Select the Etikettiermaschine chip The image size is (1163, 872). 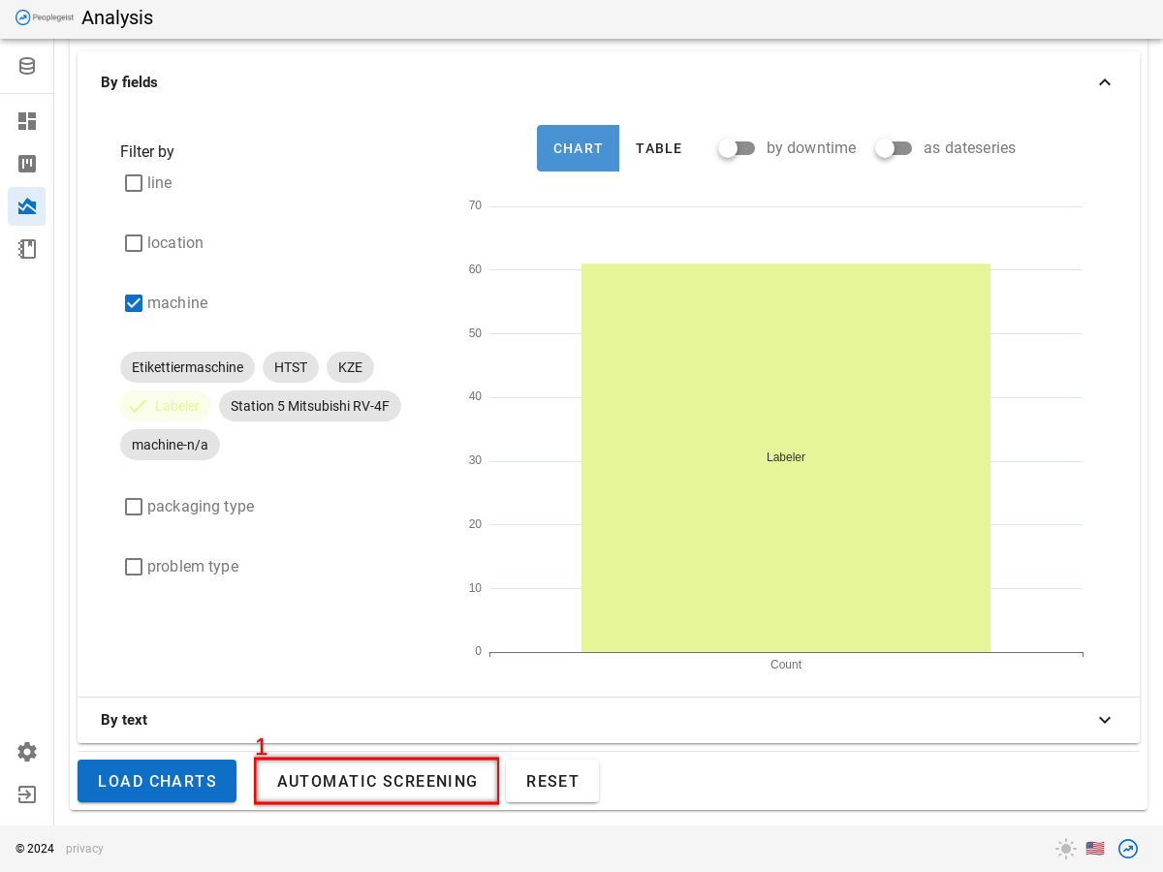[187, 367]
